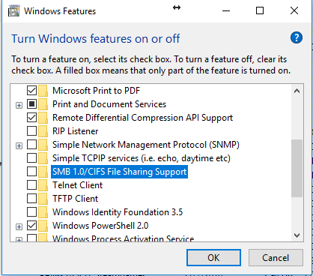This screenshot has width=313, height=276.
Task: Select the Simple TCPIP services label
Action: click(x=142, y=158)
